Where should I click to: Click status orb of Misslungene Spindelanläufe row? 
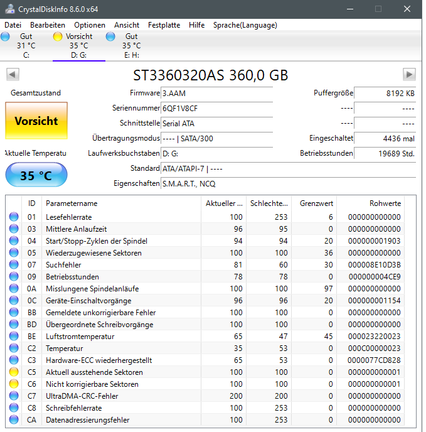pos(14,288)
